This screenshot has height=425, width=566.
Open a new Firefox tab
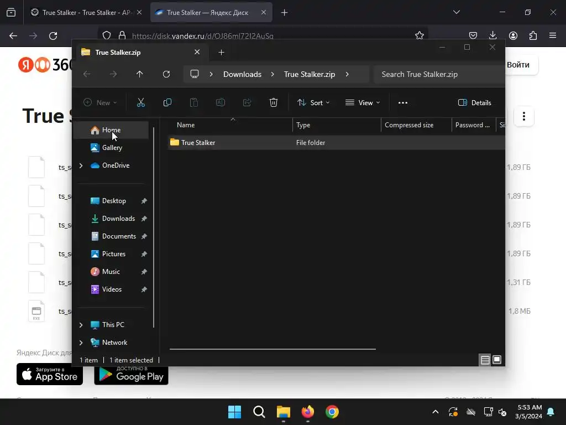pyautogui.click(x=285, y=13)
